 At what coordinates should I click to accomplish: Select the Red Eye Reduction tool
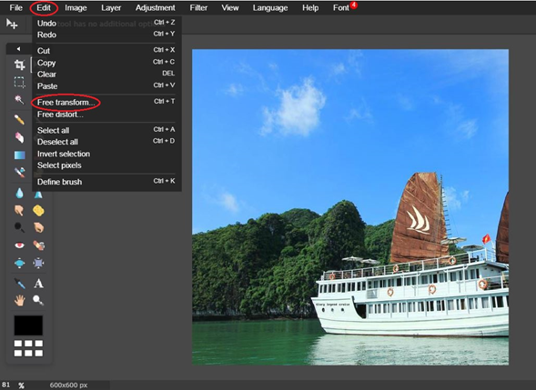19,245
